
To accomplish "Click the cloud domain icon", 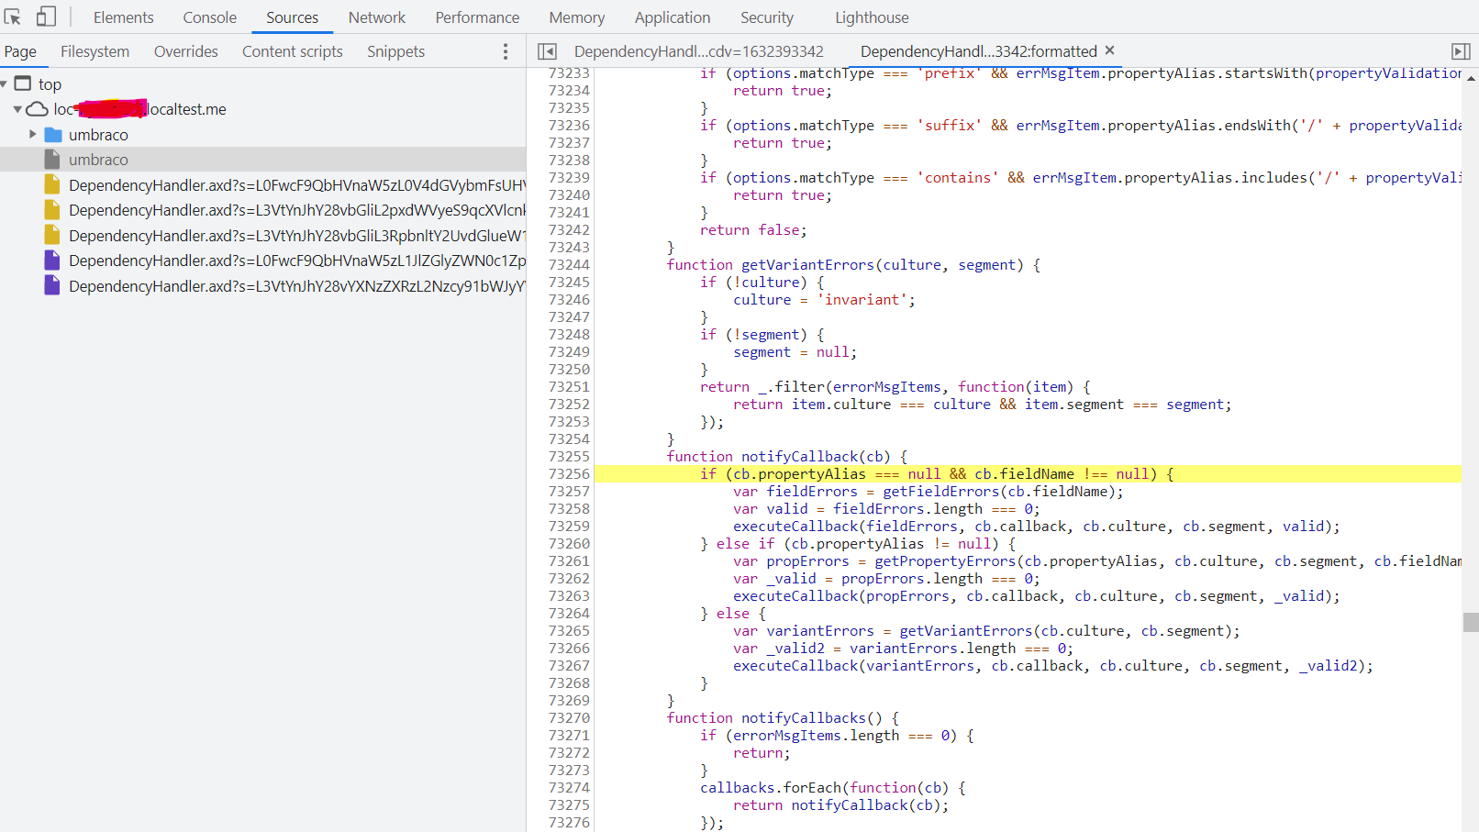I will coord(37,109).
